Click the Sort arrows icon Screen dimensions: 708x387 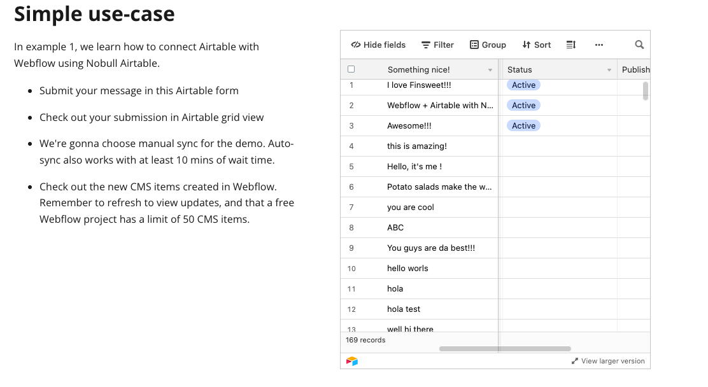(527, 45)
